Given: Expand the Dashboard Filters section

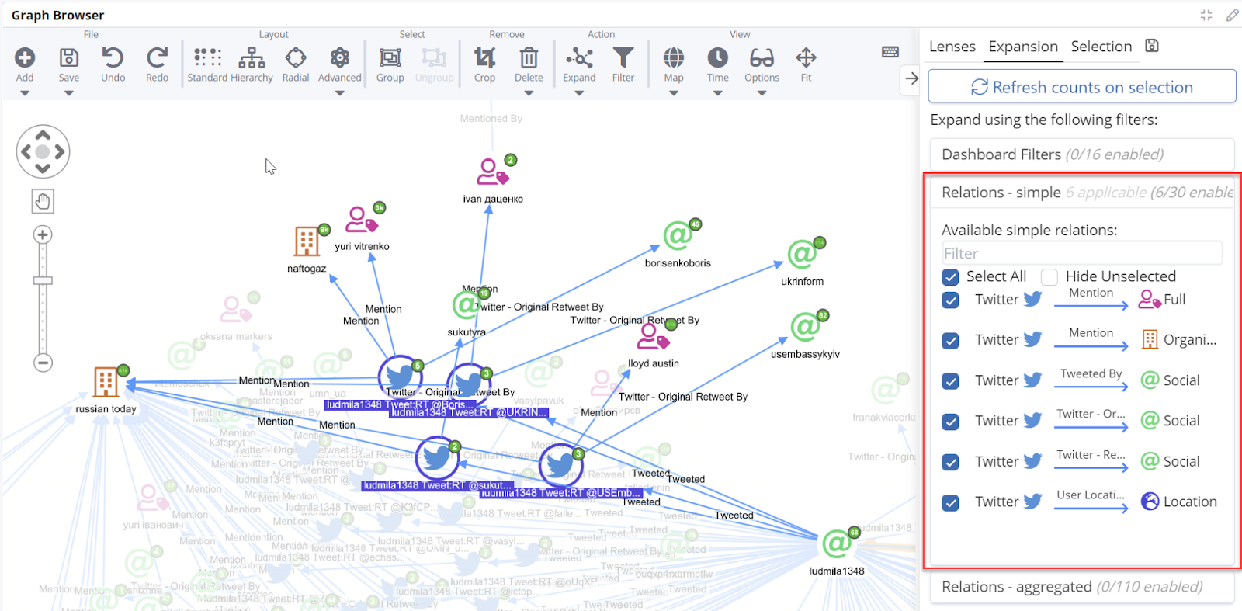Looking at the screenshot, I should pos(1082,154).
